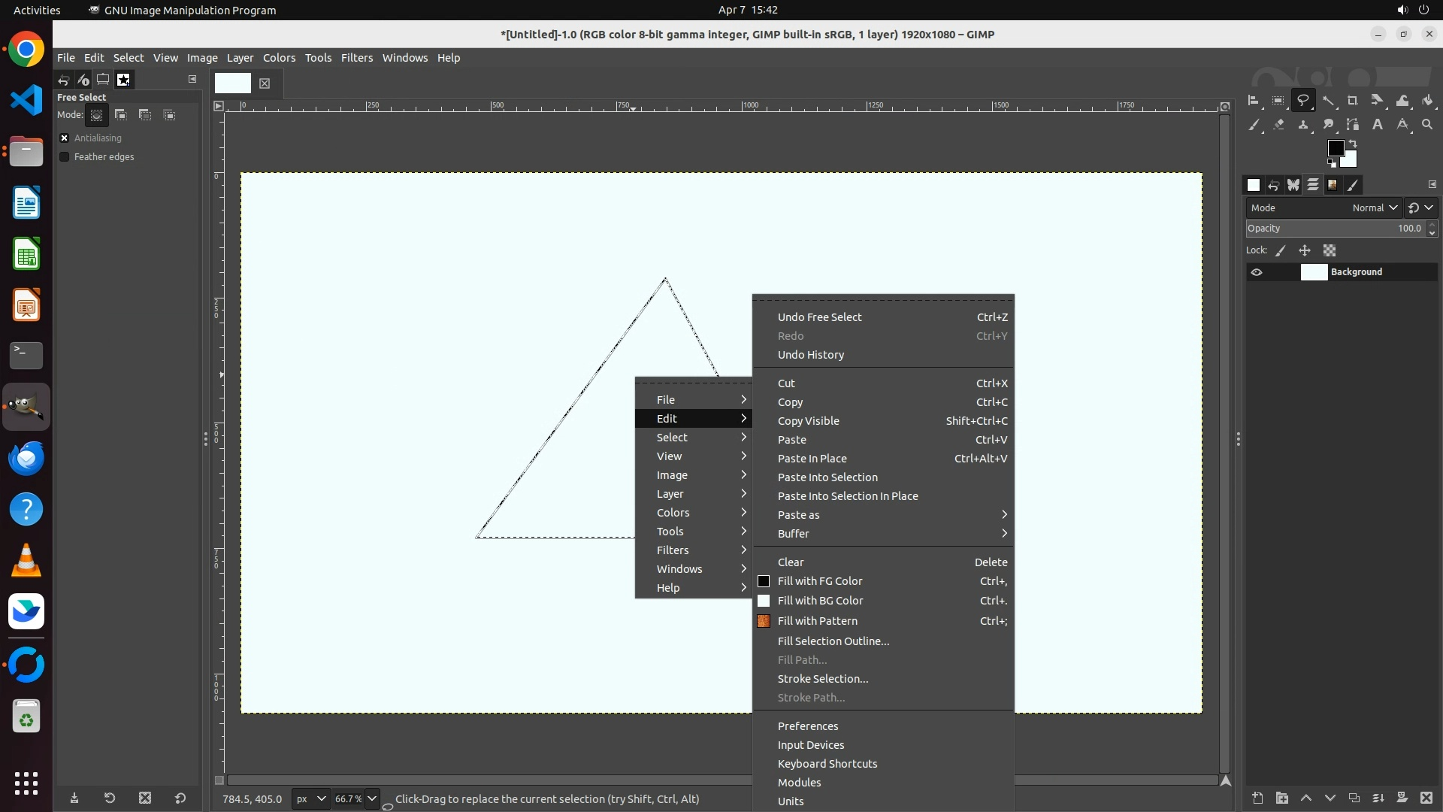Viewport: 1443px width, 812px height.
Task: Toggle the Antialiasing checkbox
Action: (x=65, y=138)
